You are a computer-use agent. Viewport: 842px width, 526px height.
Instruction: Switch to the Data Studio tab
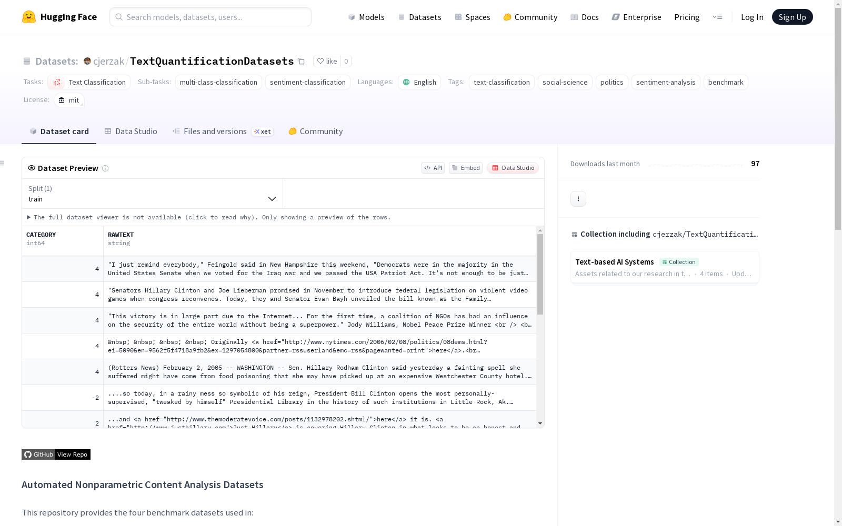point(131,131)
